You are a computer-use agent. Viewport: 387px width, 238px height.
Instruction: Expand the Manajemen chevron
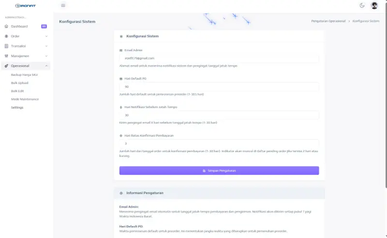46,56
